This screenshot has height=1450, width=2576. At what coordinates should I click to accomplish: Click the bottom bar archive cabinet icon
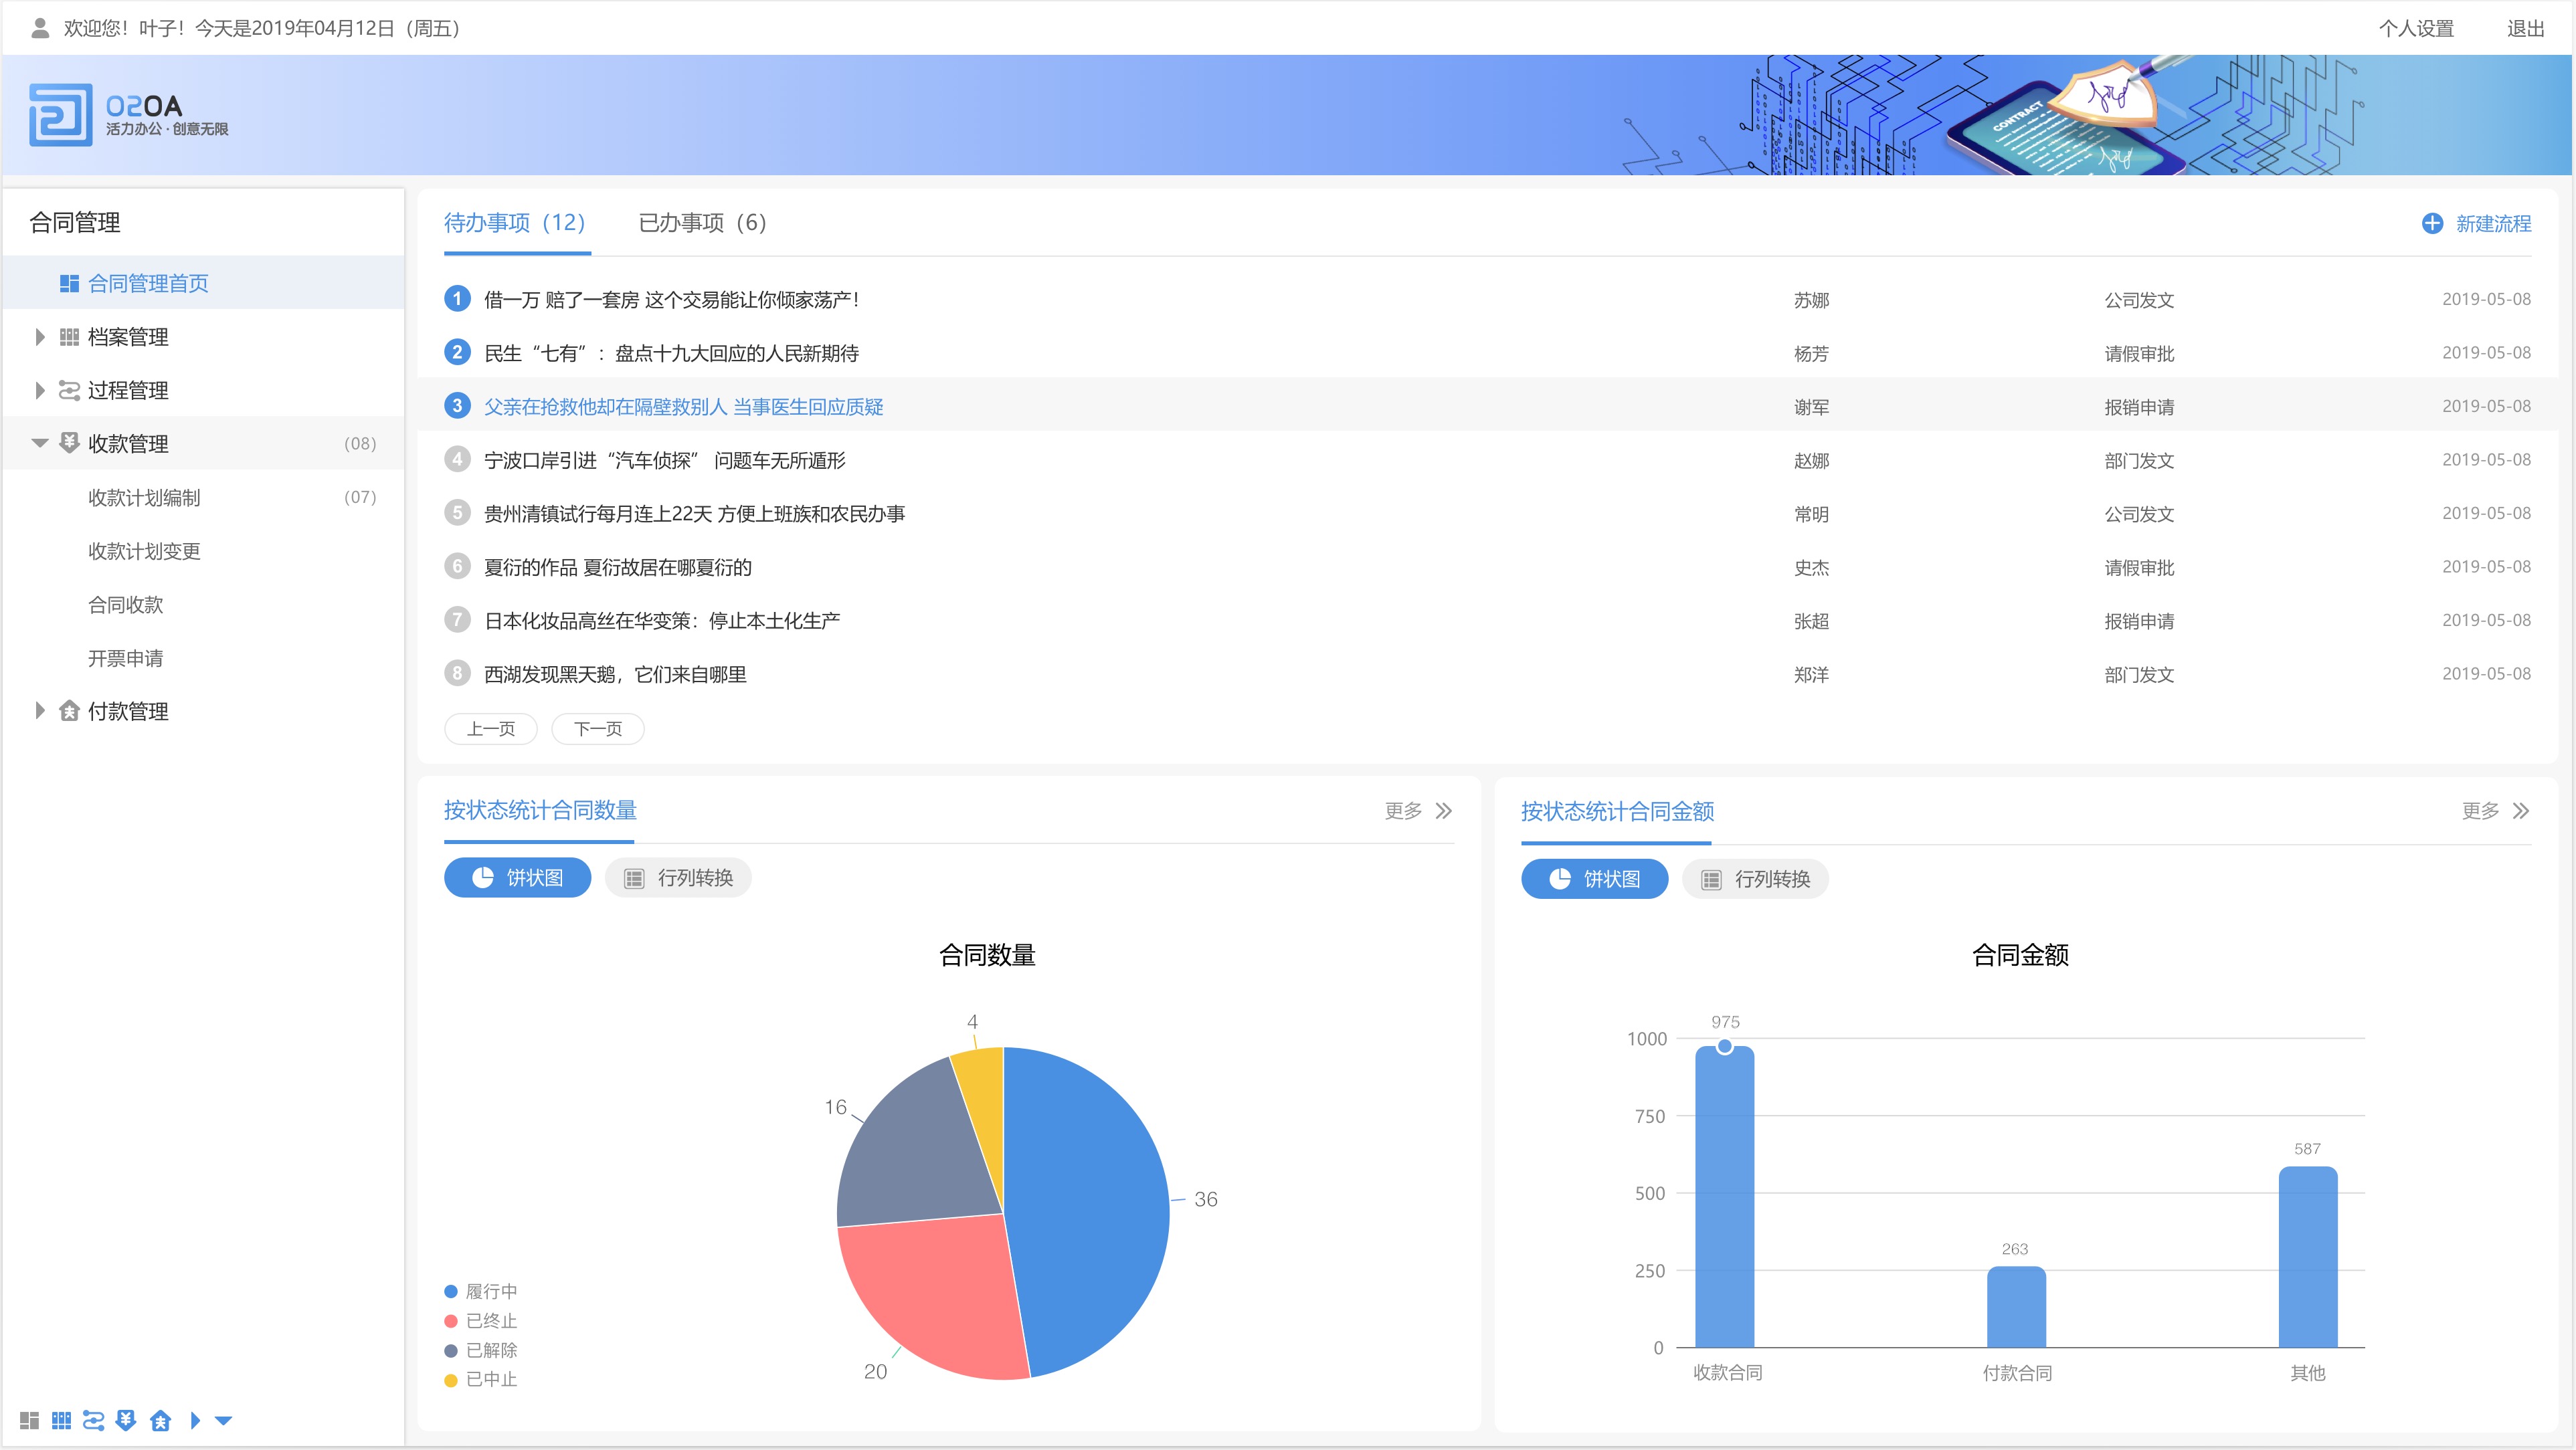[62, 1420]
